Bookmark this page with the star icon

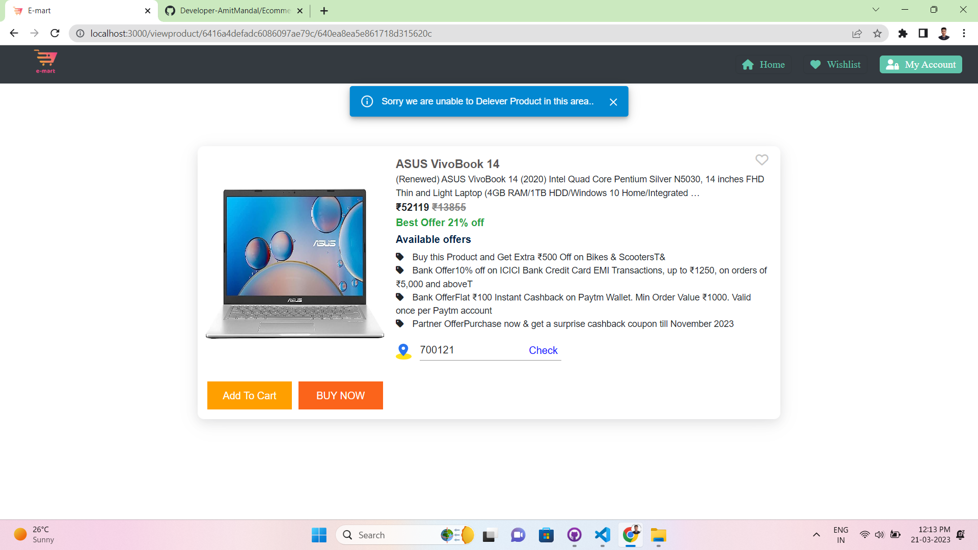[877, 34]
